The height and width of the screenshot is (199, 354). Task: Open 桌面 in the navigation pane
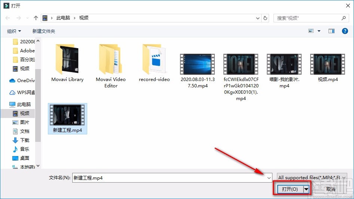tap(21, 158)
